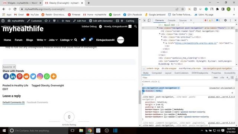The width and height of the screenshot is (238, 134).
Task: Click the Cortana search box
Action: (x=38, y=131)
